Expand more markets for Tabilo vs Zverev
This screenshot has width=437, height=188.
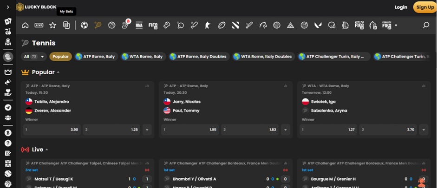click(x=148, y=130)
